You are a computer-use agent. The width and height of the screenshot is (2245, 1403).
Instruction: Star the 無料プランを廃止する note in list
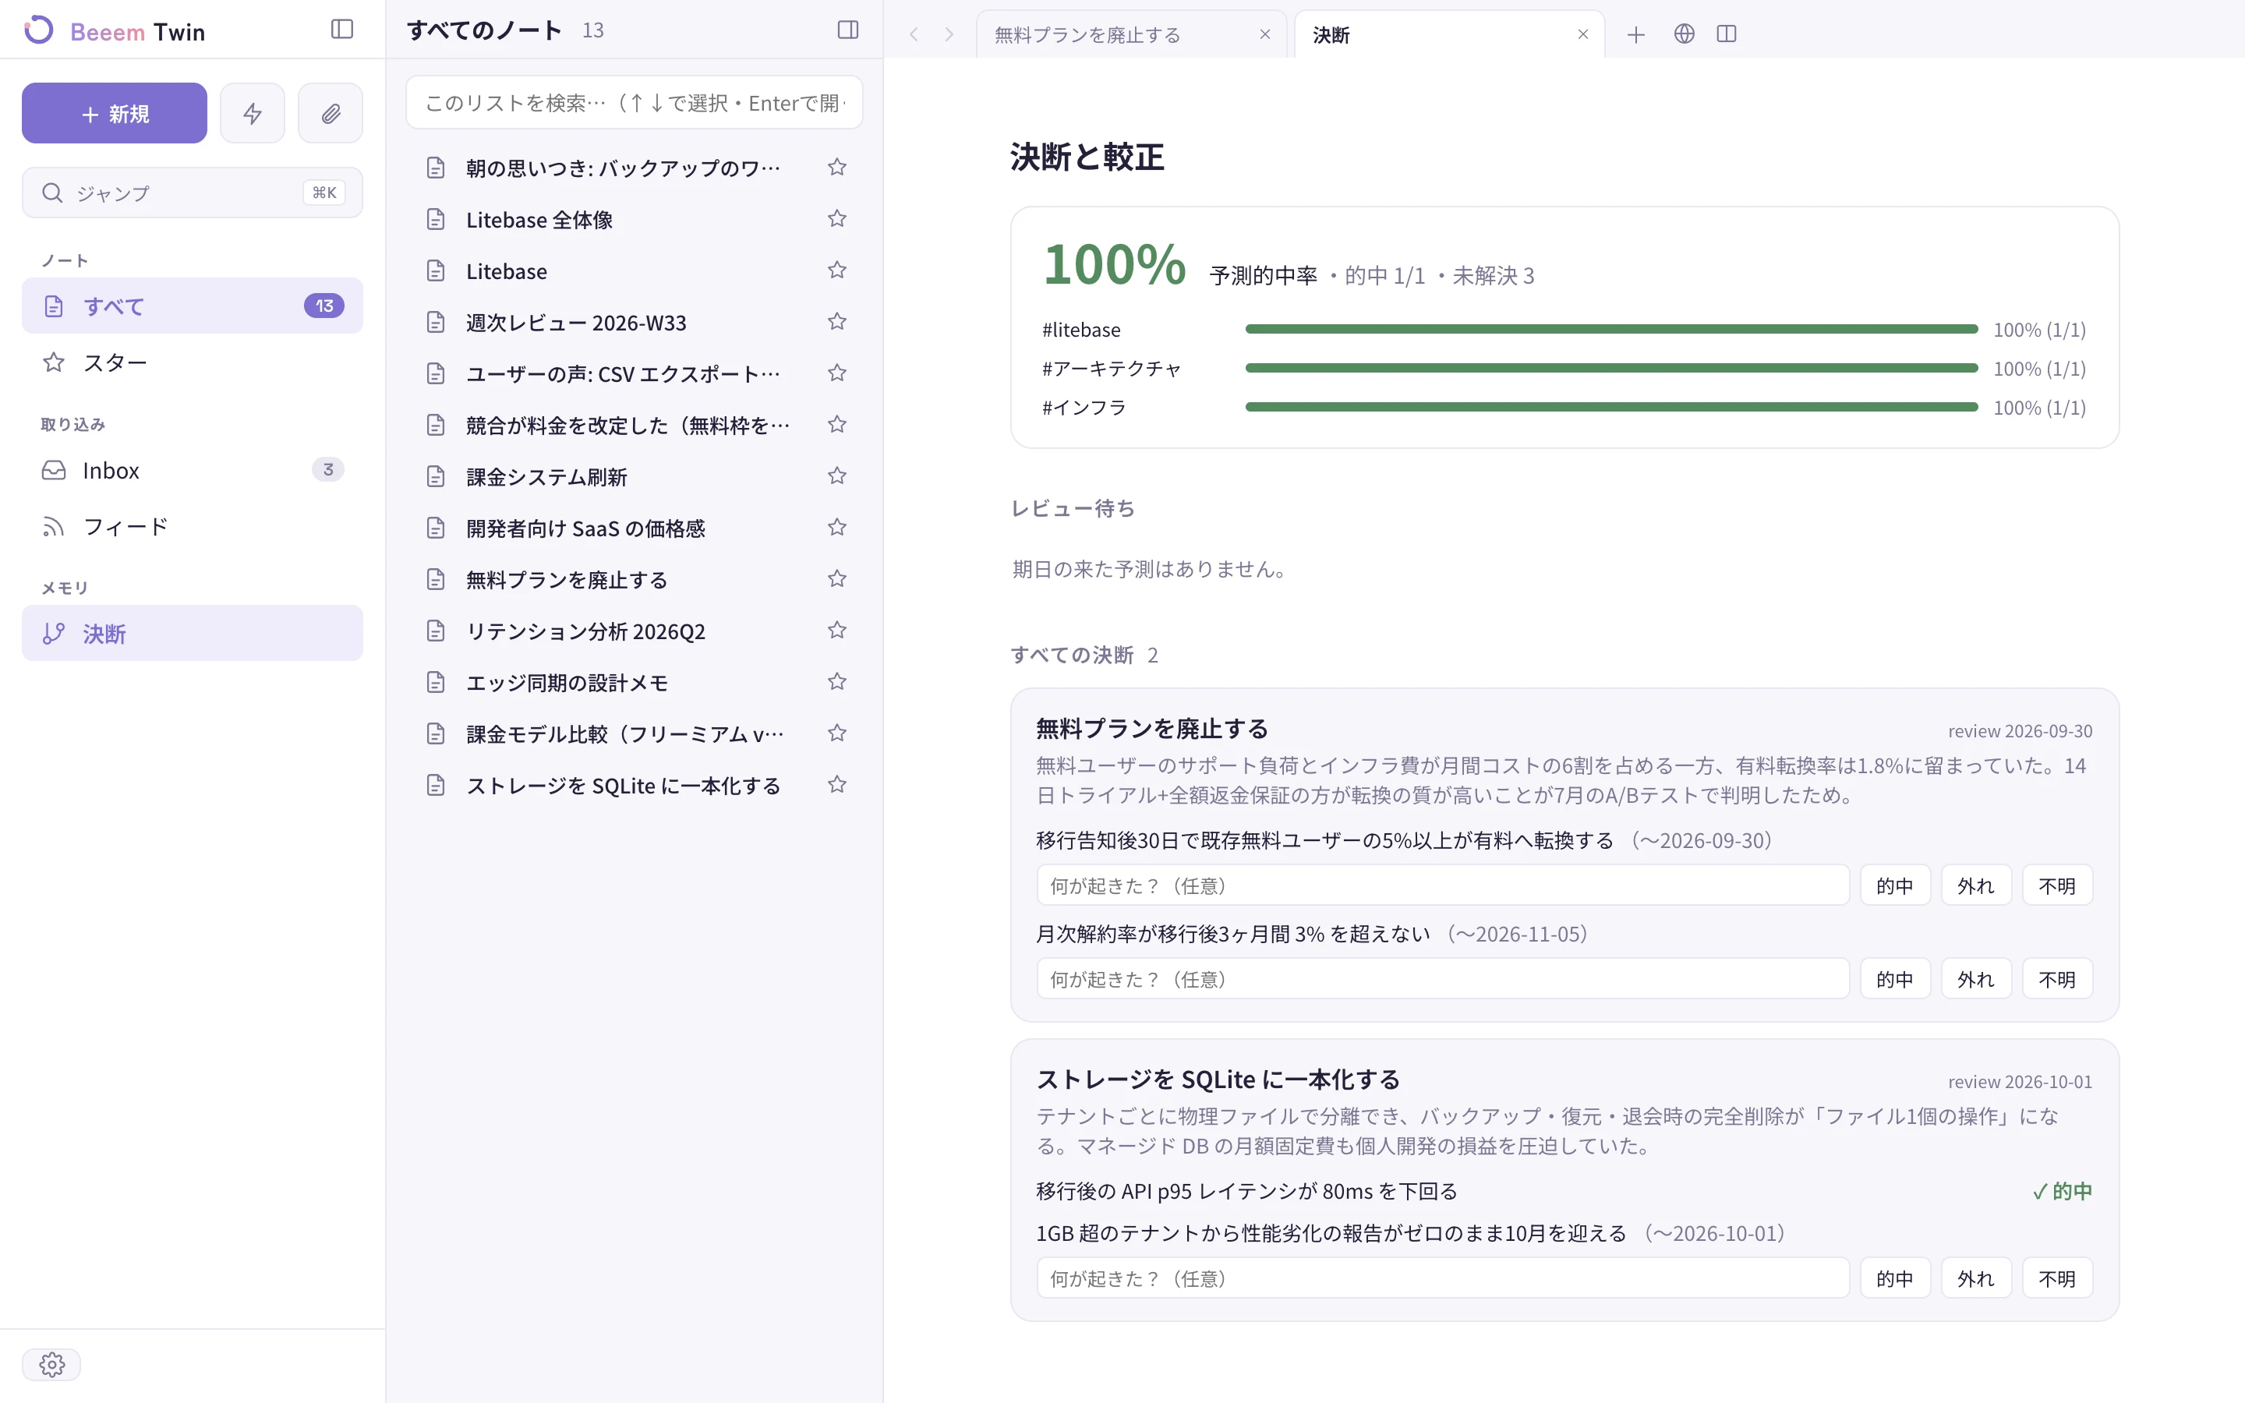pyautogui.click(x=836, y=579)
